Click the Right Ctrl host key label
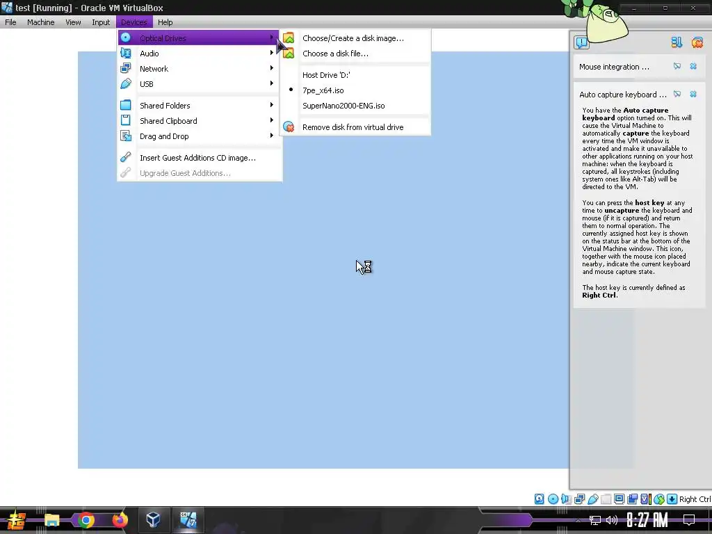Screen dimensions: 712x534 pyautogui.click(x=695, y=499)
